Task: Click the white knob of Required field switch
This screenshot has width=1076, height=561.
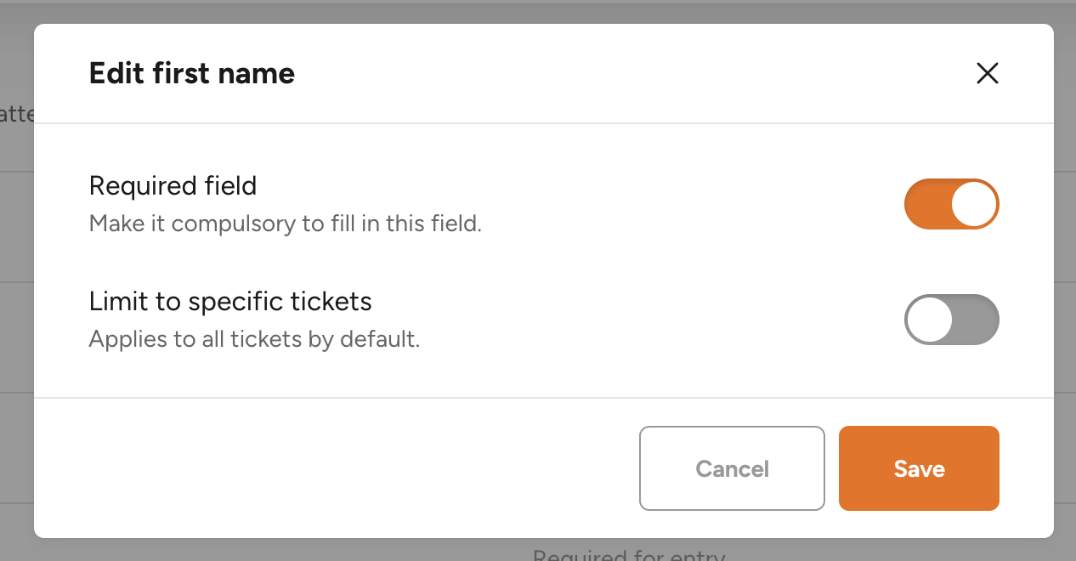Action: (973, 204)
